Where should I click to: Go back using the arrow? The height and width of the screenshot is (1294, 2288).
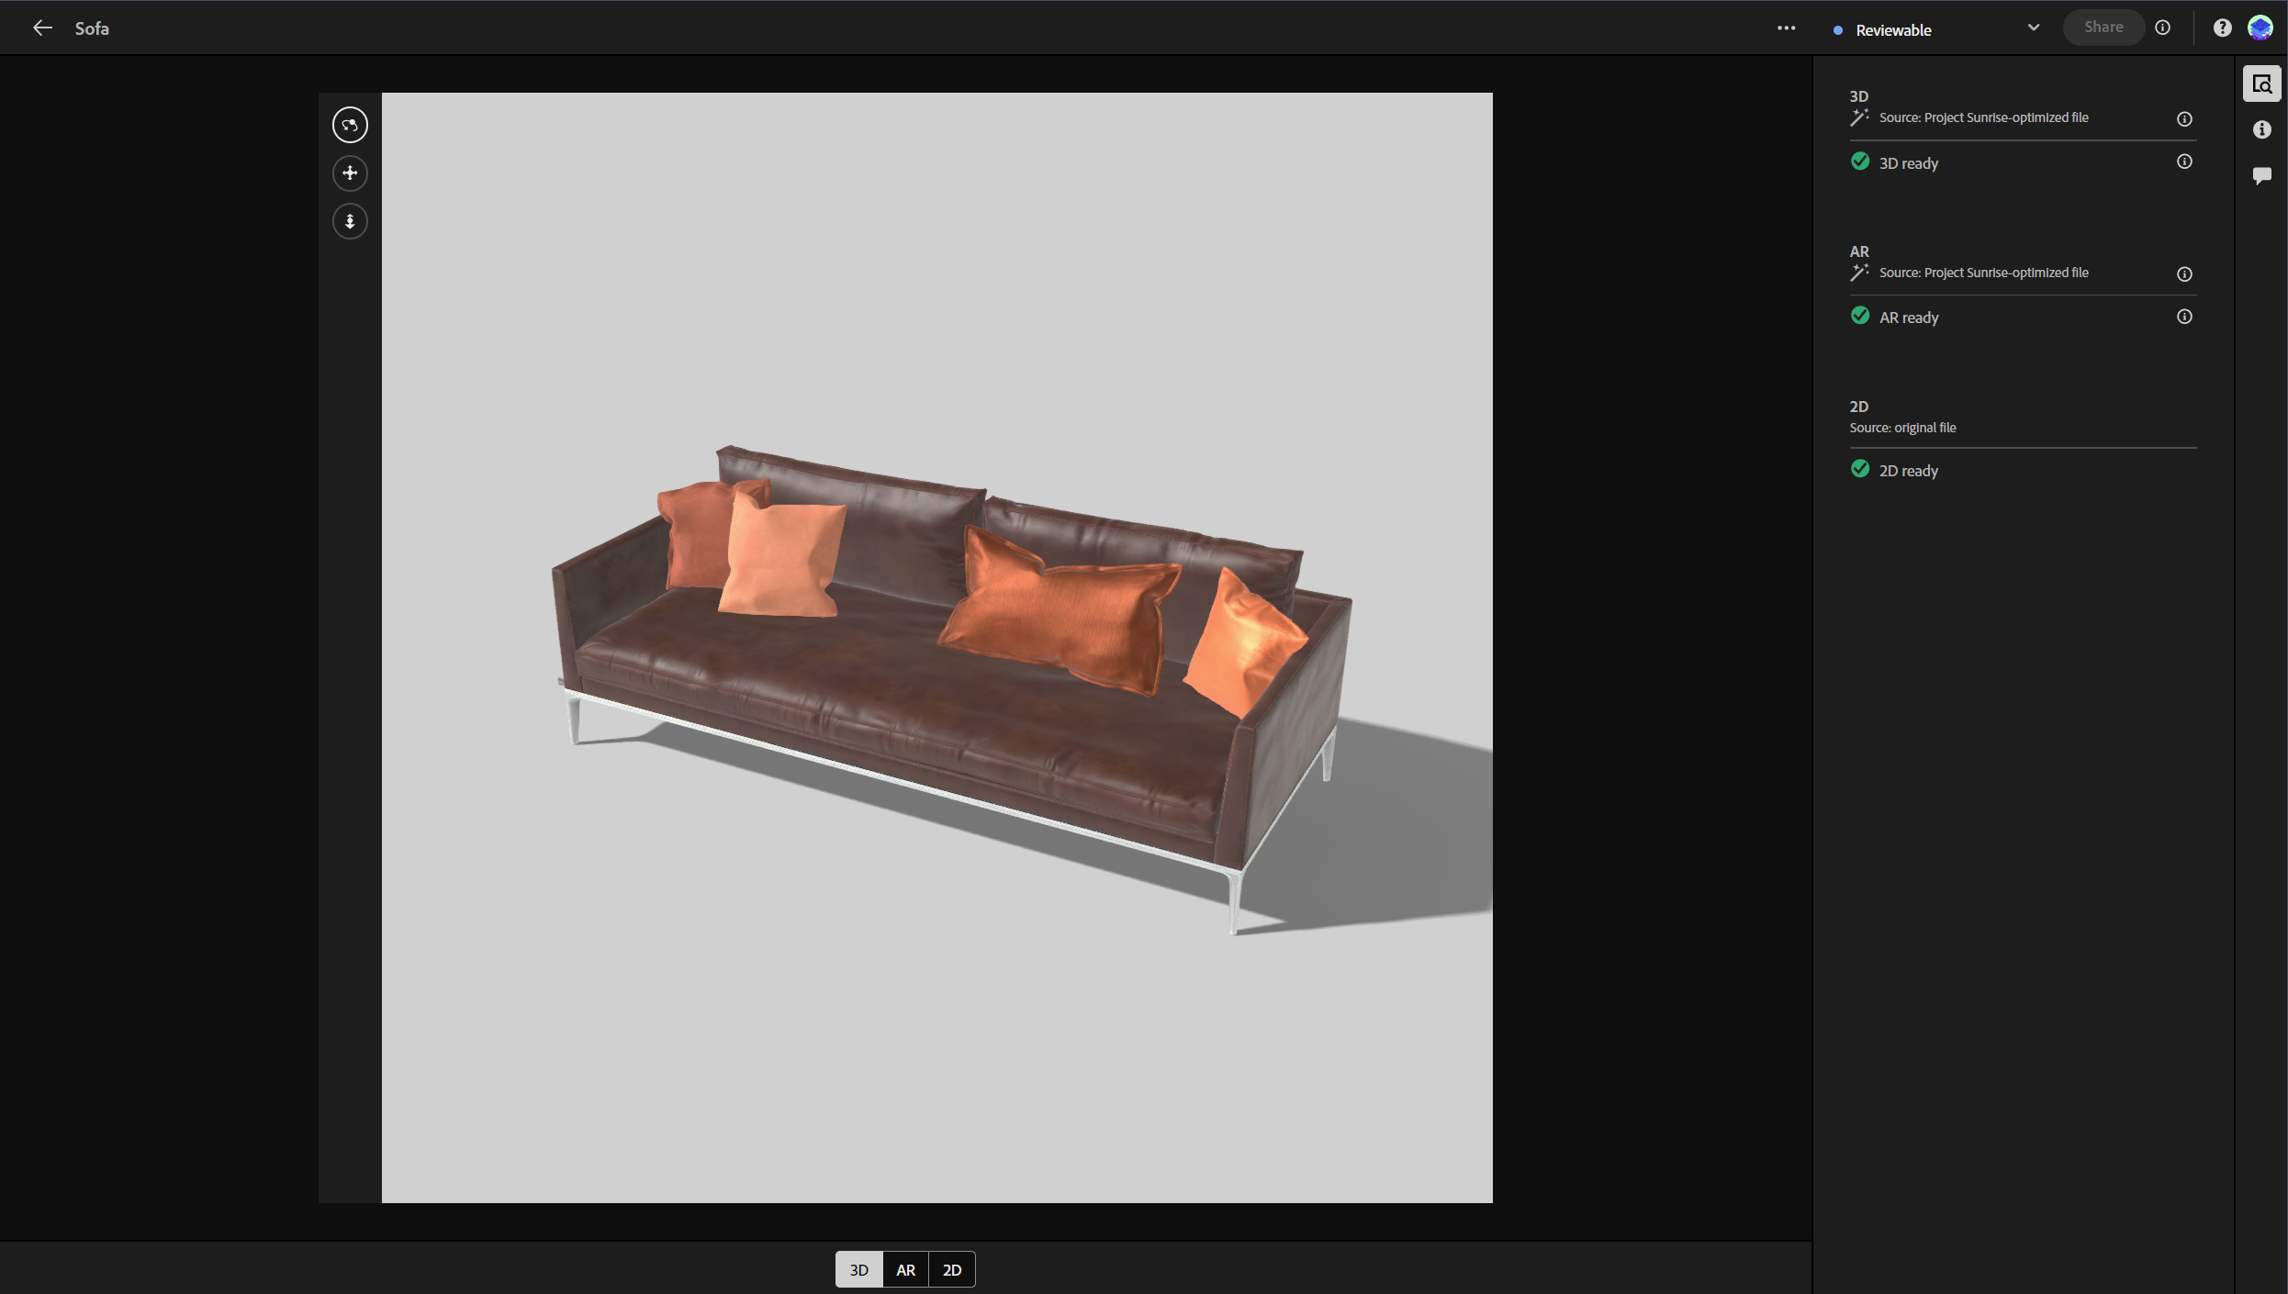click(x=42, y=28)
